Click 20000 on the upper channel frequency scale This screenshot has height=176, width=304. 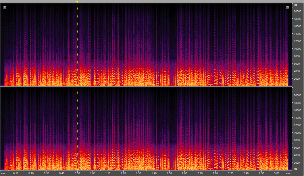[298, 12]
